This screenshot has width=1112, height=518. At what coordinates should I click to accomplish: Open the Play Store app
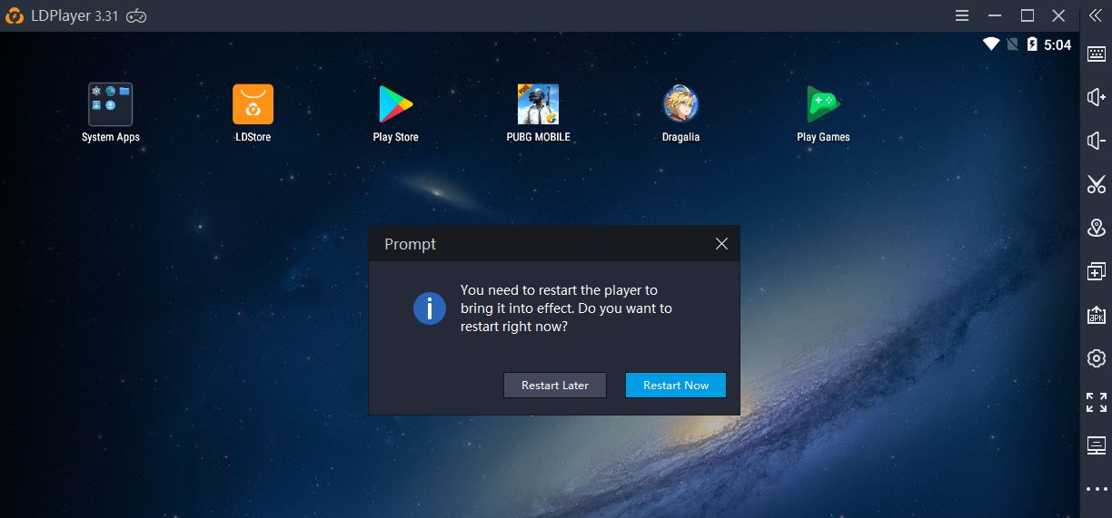395,104
